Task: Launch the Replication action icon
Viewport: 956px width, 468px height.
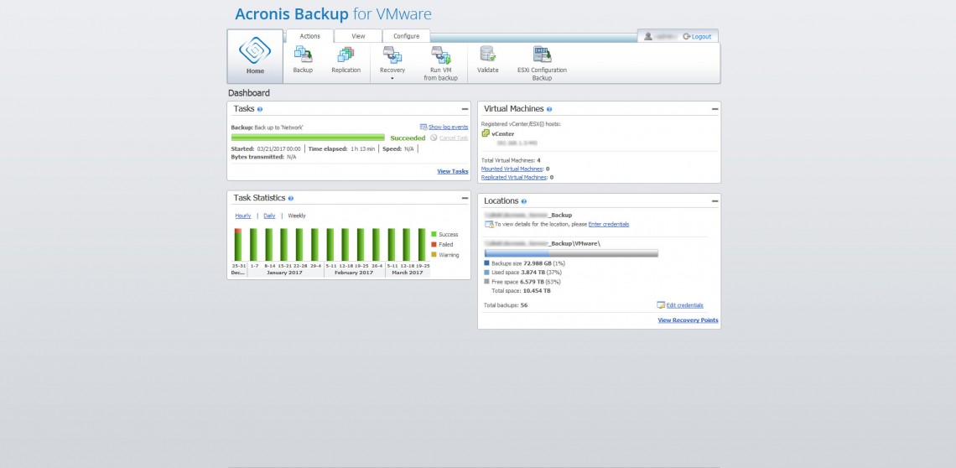Action: click(346, 55)
